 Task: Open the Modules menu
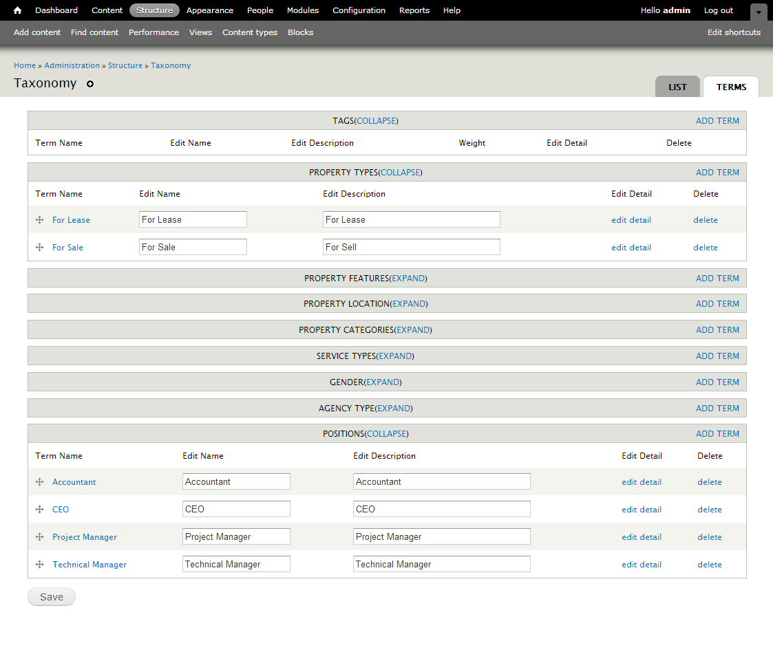(303, 10)
